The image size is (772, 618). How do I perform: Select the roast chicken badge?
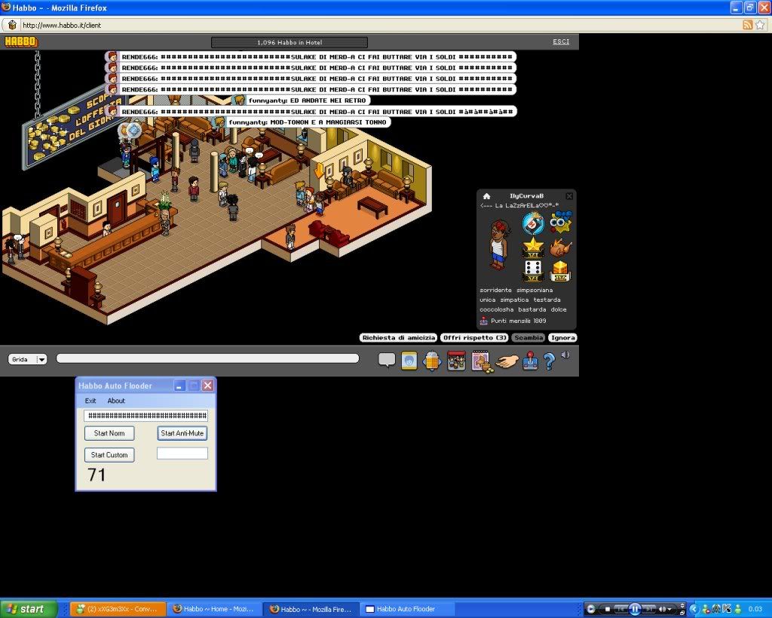tap(560, 248)
